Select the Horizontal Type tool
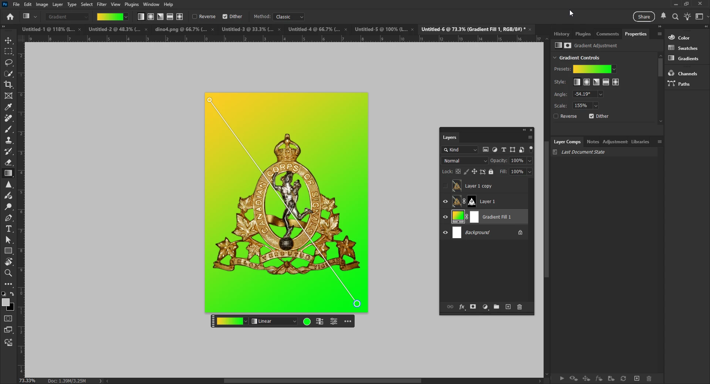Image resolution: width=710 pixels, height=384 pixels. pyautogui.click(x=8, y=229)
